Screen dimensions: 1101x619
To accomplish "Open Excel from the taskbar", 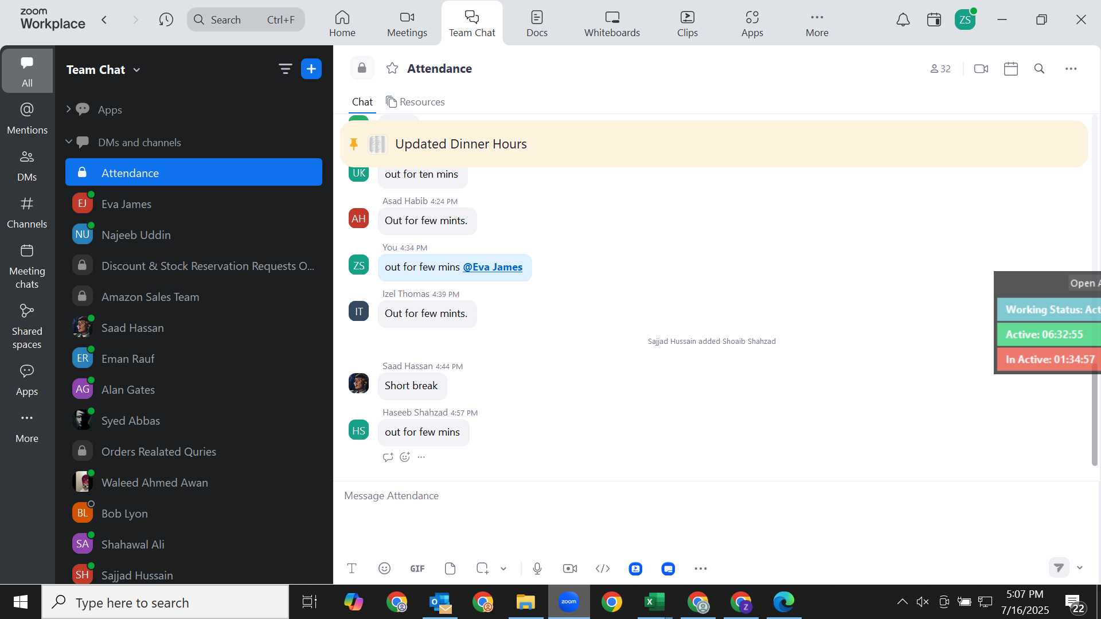I will [654, 602].
